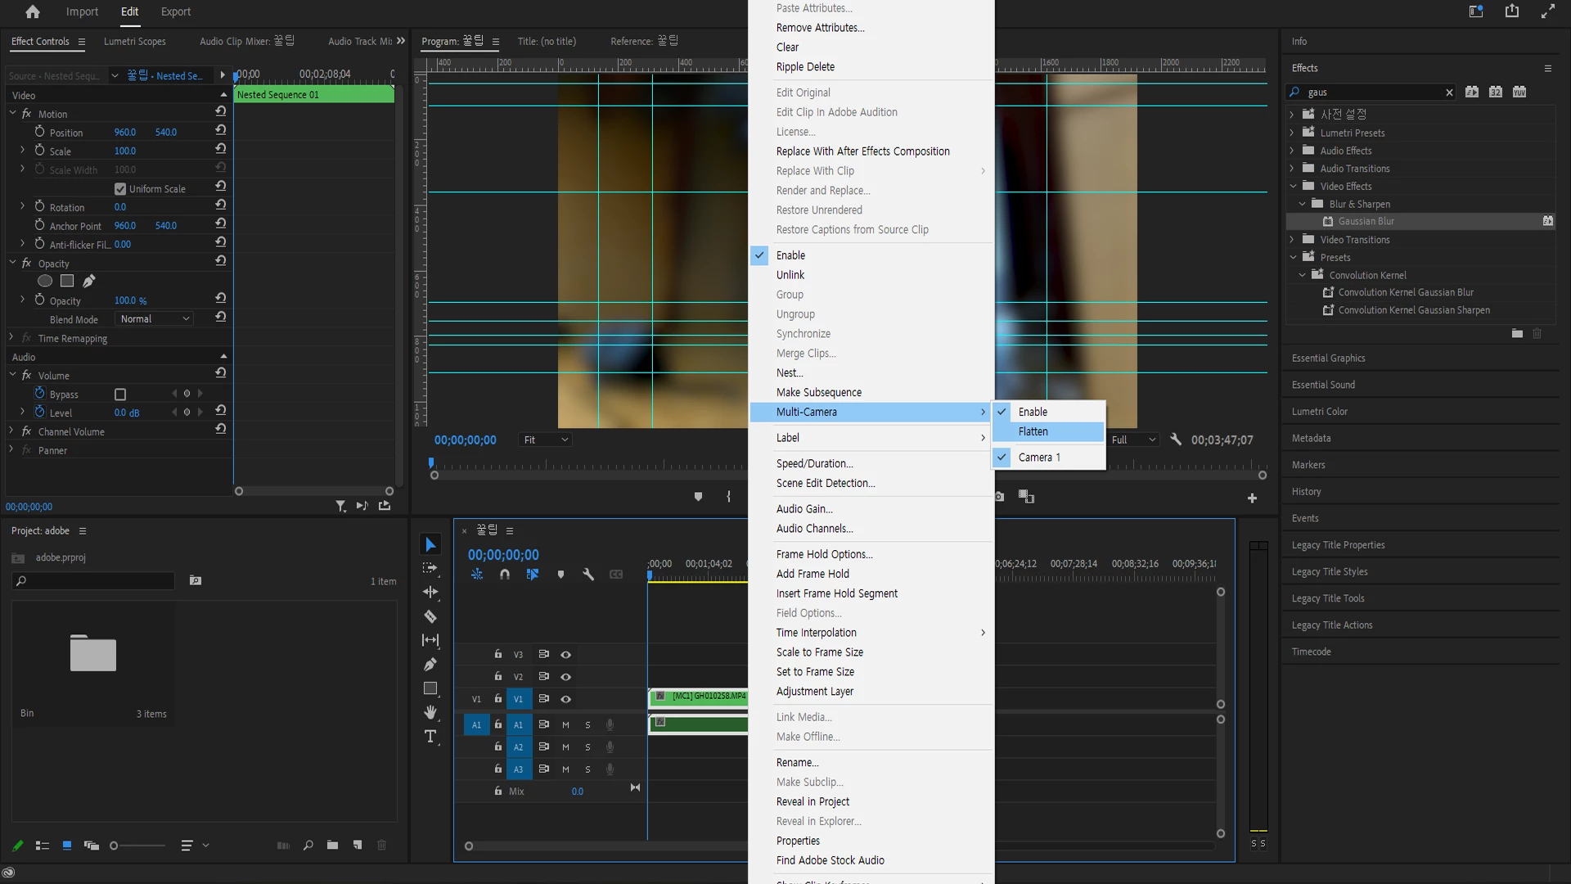Viewport: 1571px width, 884px height.
Task: Choose Flatten in the Multi-Camera submenu
Action: pos(1033,431)
